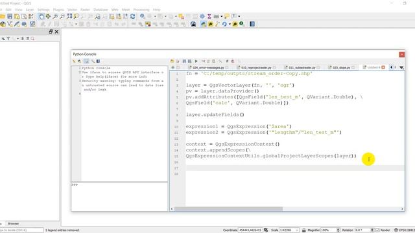Viewport: 415px width, 233px height.
Task: Switch to 011_subsetraster.py tab
Action: [x=302, y=67]
